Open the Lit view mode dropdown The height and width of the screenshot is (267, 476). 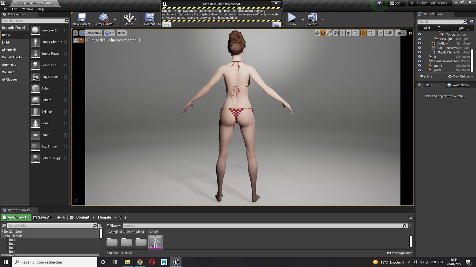coord(109,33)
